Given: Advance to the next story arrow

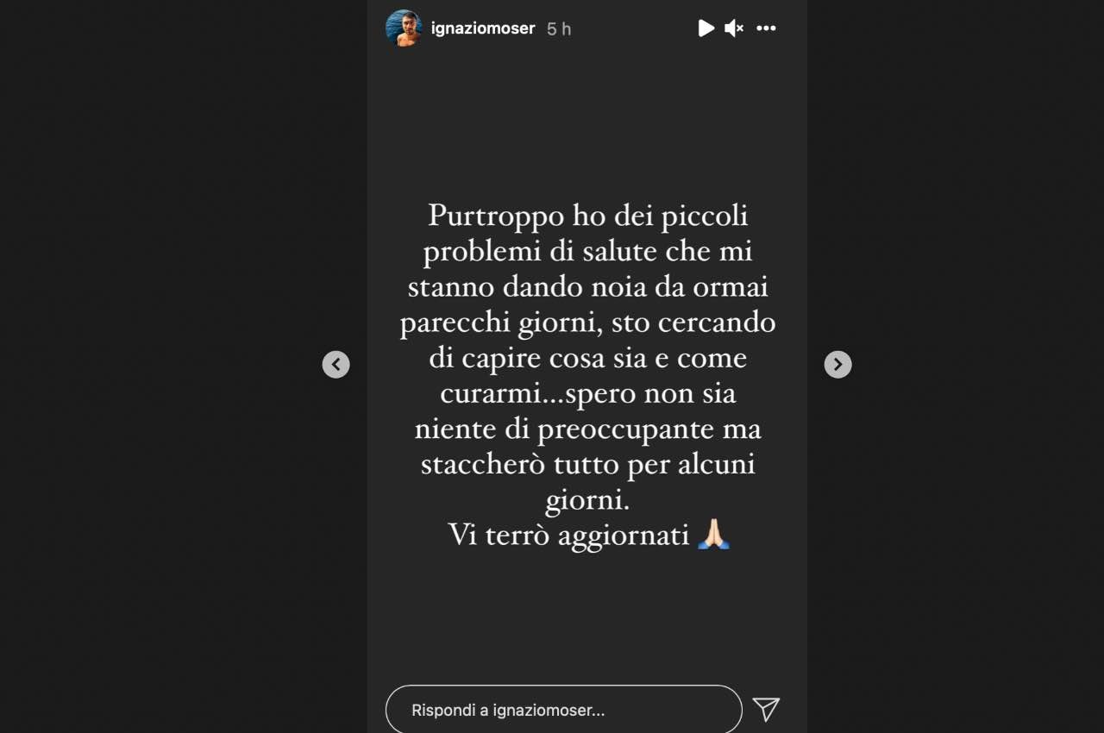Looking at the screenshot, I should pos(837,365).
